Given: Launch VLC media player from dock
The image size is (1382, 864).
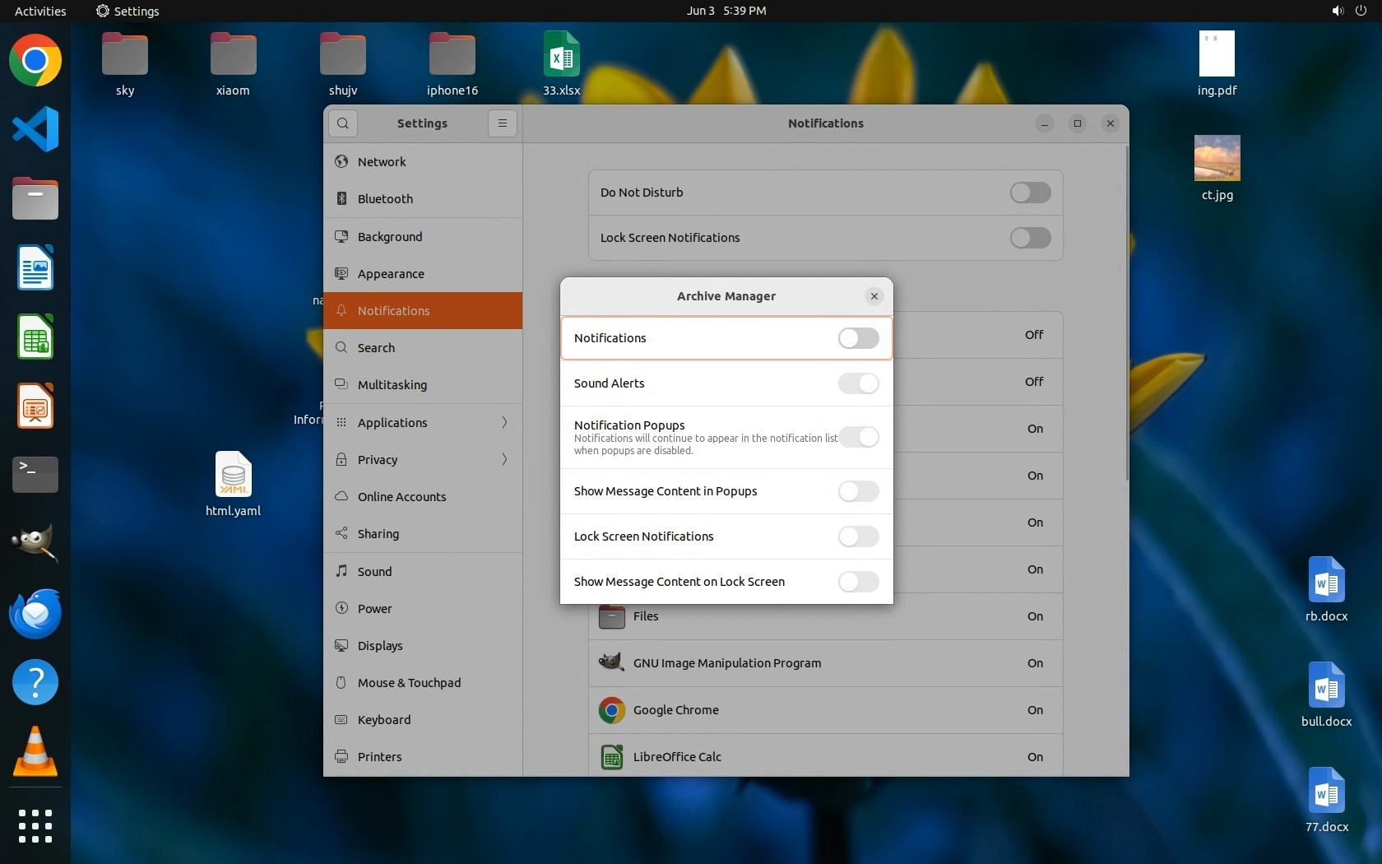Looking at the screenshot, I should click(35, 752).
